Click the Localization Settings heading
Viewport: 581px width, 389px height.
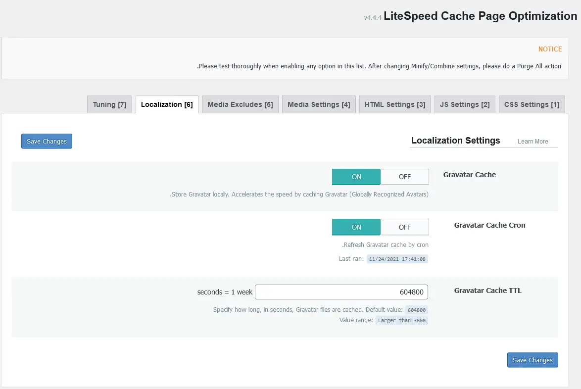pyautogui.click(x=455, y=141)
